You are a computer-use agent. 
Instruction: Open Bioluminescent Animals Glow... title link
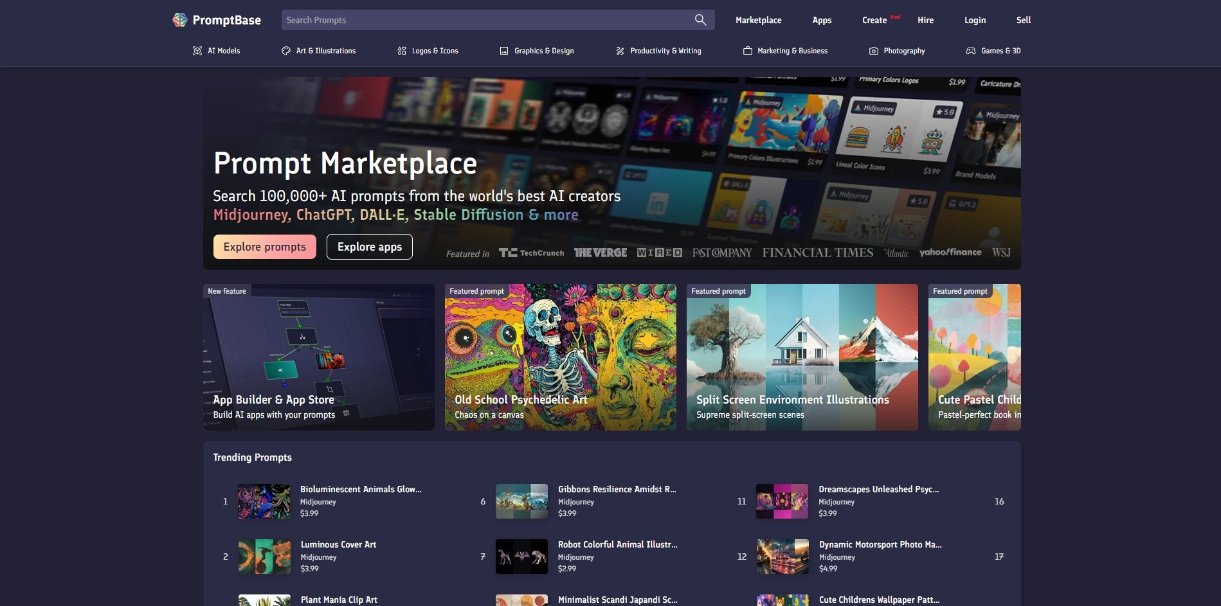(x=361, y=489)
